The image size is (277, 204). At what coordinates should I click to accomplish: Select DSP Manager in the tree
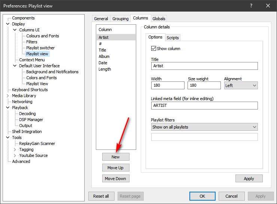pos(31,120)
